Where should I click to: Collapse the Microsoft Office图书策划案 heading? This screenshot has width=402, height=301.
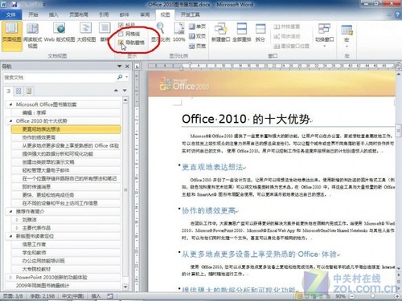[10, 104]
